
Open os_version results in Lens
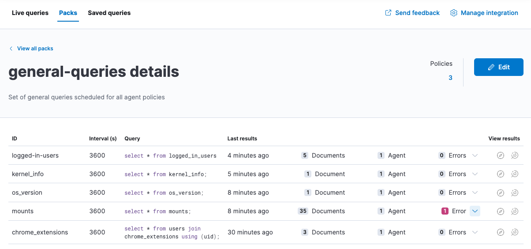tap(515, 192)
